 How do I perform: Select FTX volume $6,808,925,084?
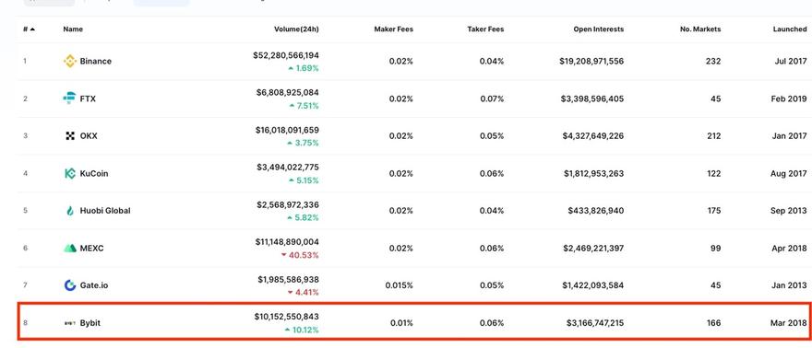pyautogui.click(x=287, y=92)
